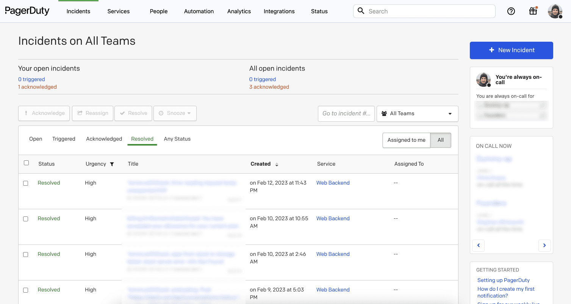The width and height of the screenshot is (571, 304).
Task: Open the Incidents nav menu
Action: tap(78, 11)
